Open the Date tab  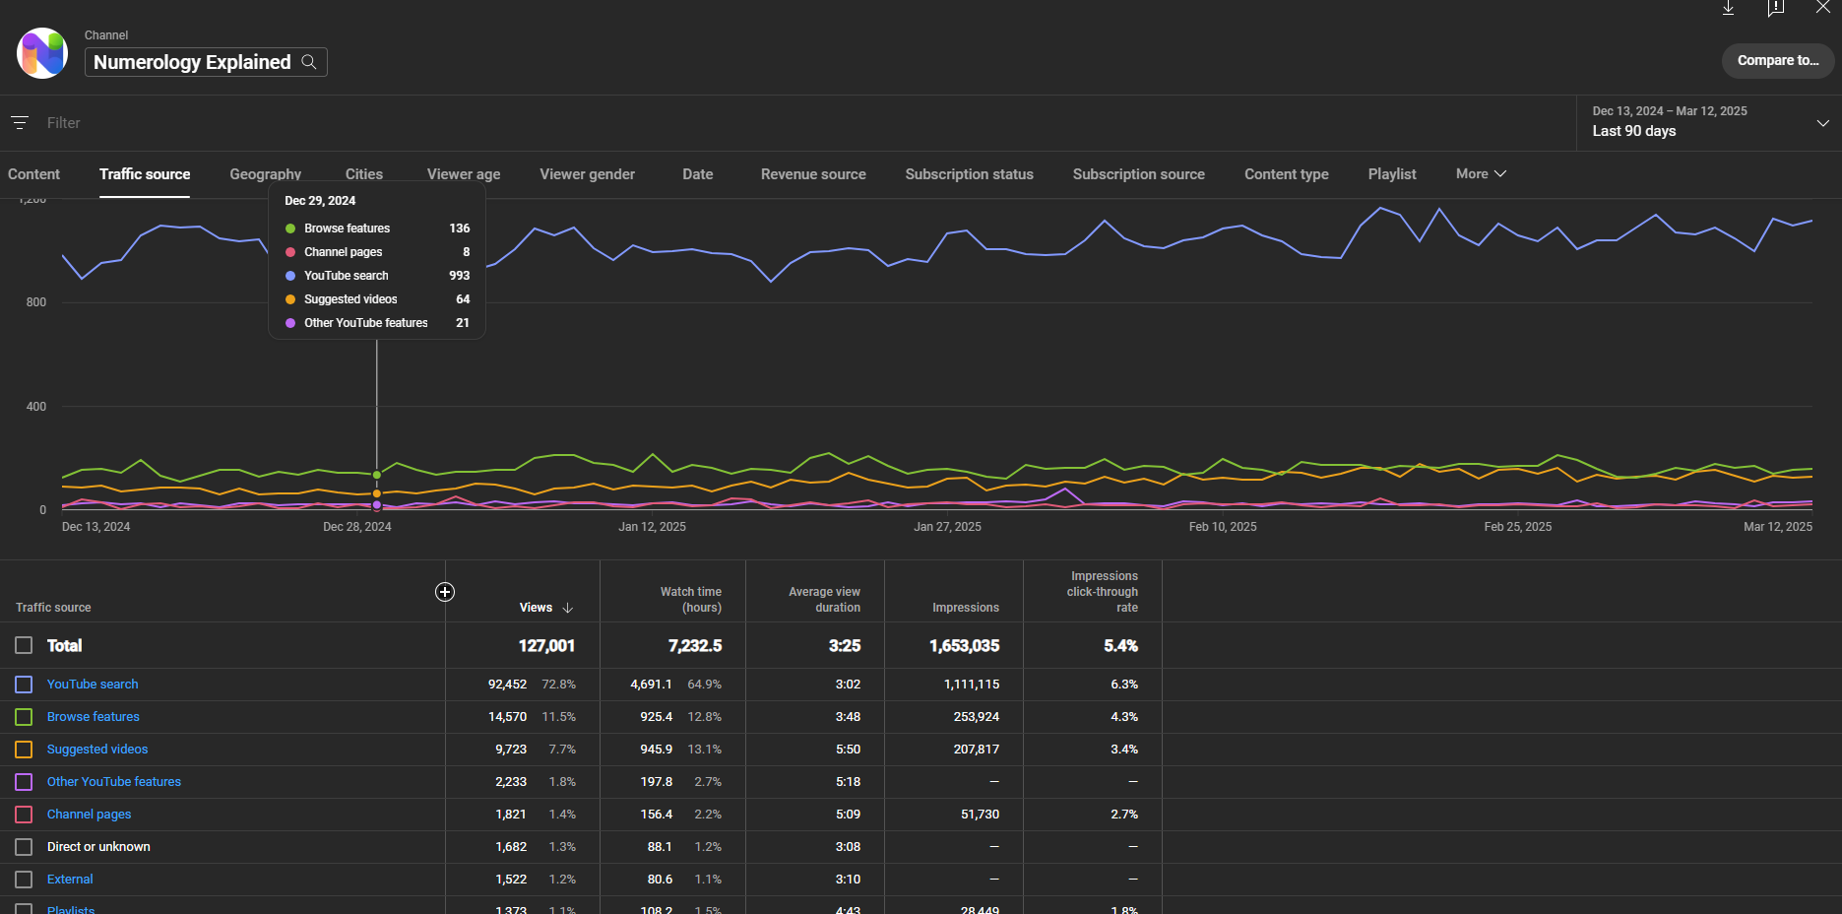click(x=698, y=174)
